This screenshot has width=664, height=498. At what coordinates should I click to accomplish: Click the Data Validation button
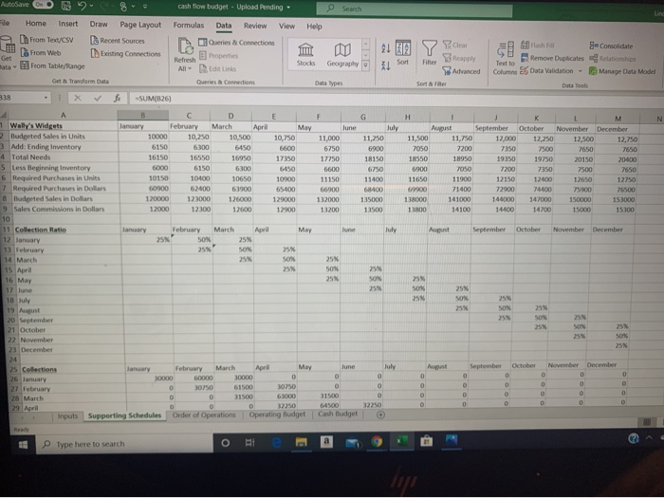pyautogui.click(x=546, y=71)
